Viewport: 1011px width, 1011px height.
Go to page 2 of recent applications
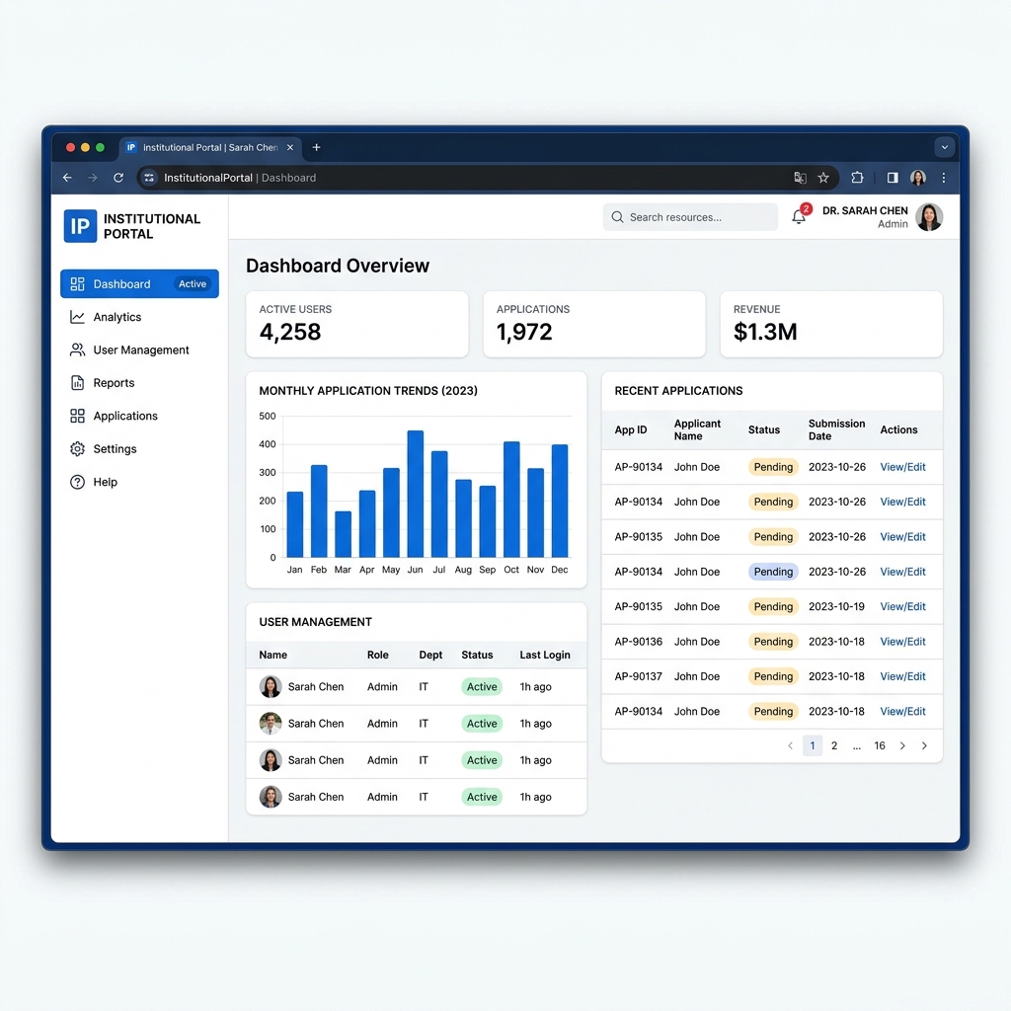[833, 745]
